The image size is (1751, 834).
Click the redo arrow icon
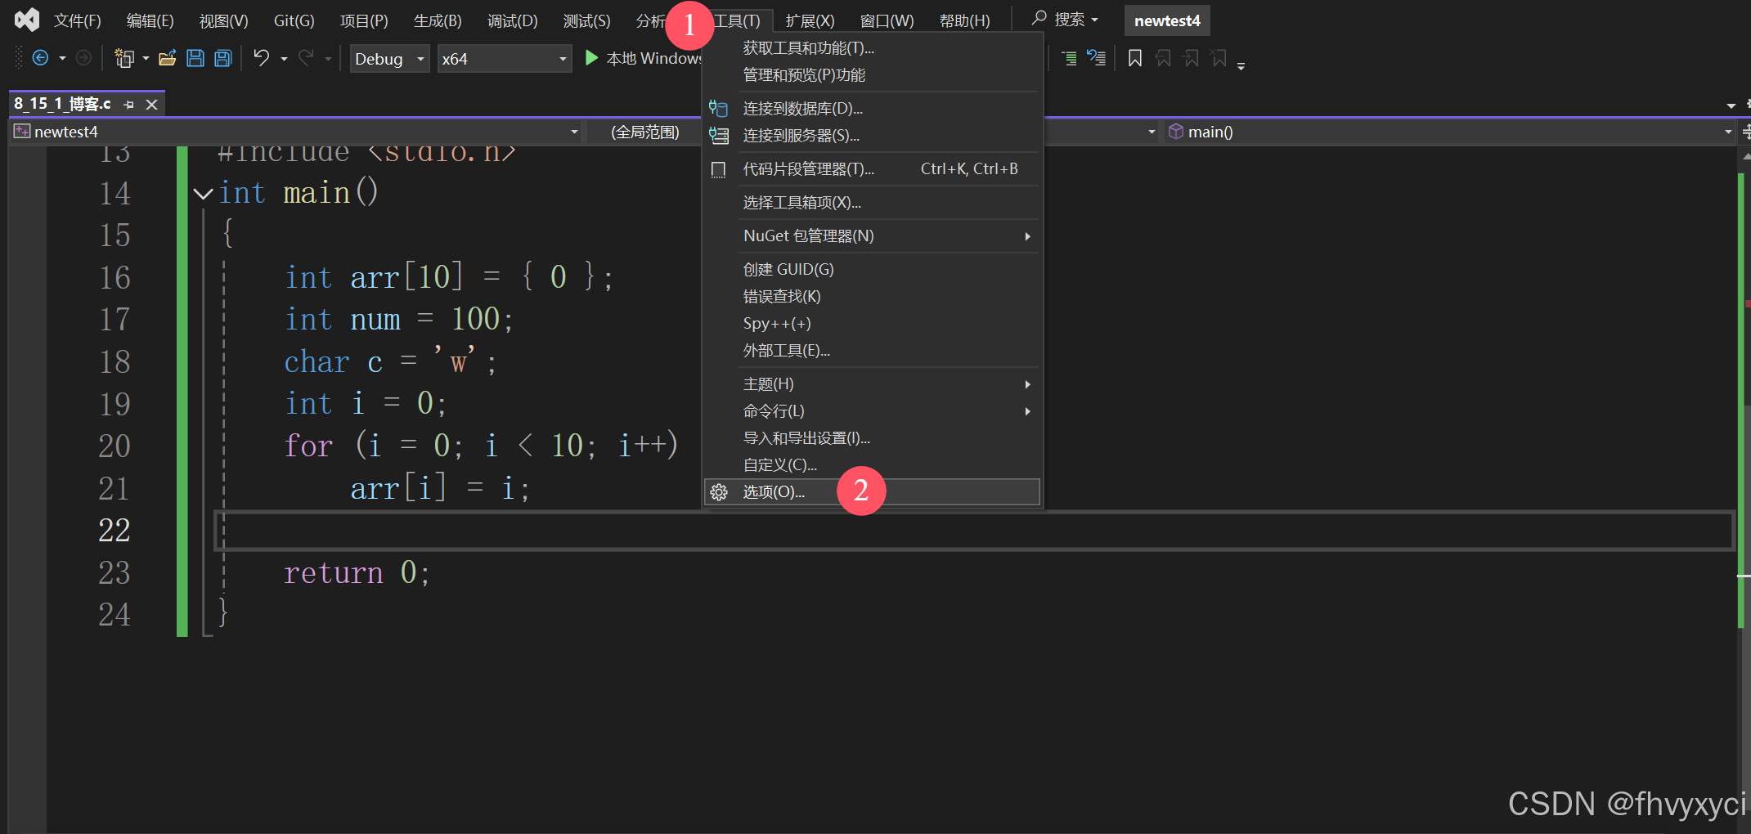click(307, 58)
